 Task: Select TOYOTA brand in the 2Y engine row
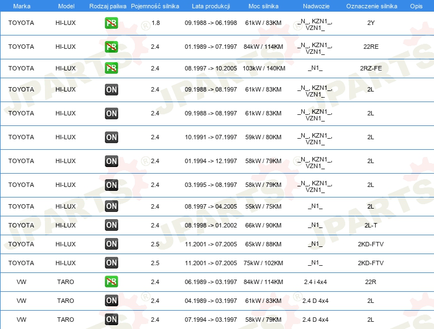[x=21, y=23]
